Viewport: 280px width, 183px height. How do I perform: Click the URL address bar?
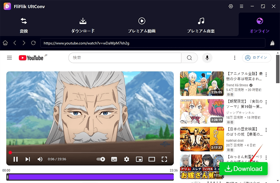pyautogui.click(x=153, y=43)
